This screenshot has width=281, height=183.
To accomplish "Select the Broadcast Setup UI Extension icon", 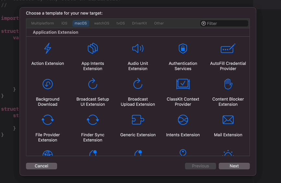I will coord(93,84).
